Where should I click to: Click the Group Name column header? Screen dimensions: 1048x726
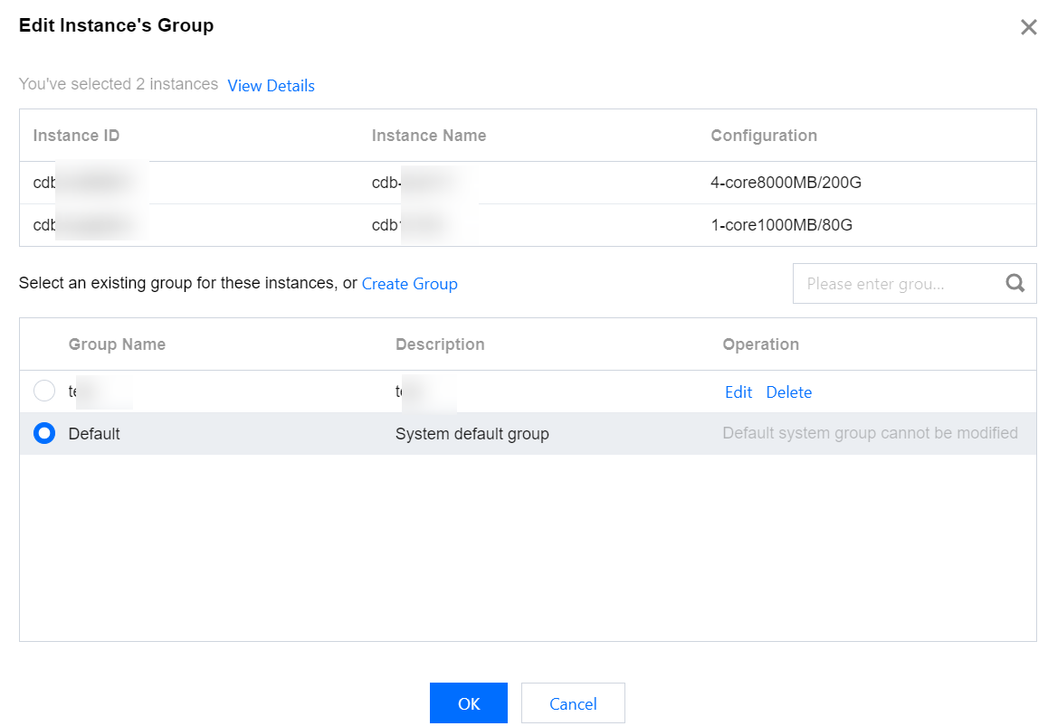click(x=117, y=344)
